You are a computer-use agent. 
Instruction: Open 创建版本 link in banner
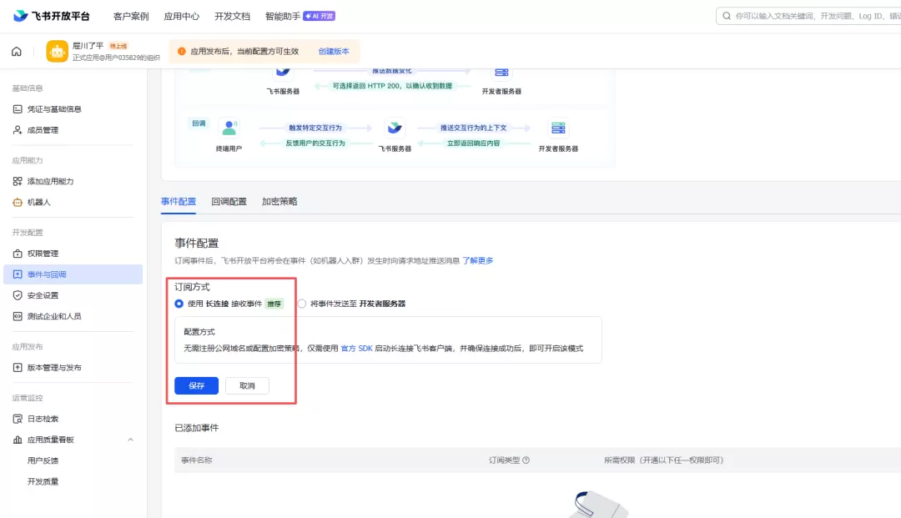click(x=334, y=51)
